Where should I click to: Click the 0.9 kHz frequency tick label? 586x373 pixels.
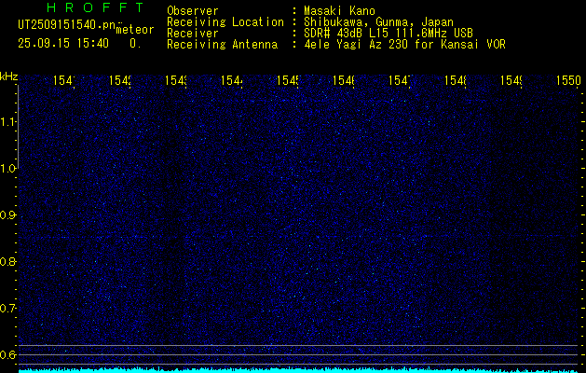7,215
